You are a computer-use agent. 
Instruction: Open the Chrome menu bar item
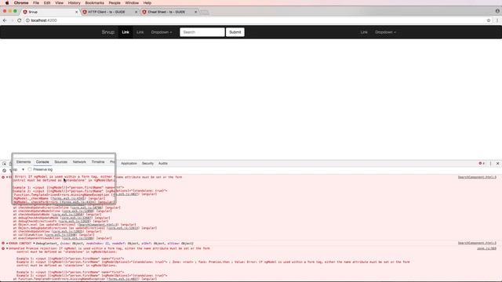21,3
